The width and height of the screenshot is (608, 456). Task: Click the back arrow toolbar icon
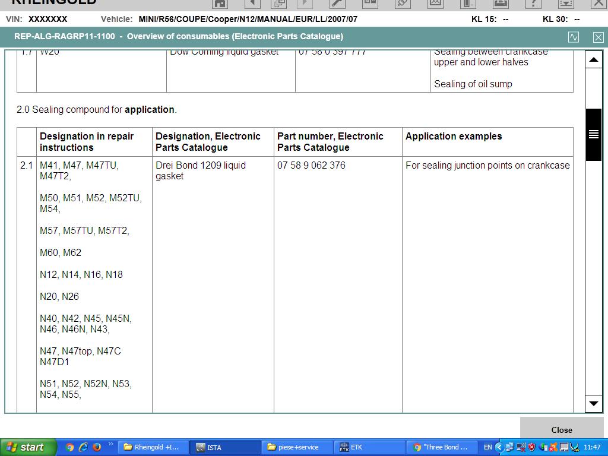252,3
